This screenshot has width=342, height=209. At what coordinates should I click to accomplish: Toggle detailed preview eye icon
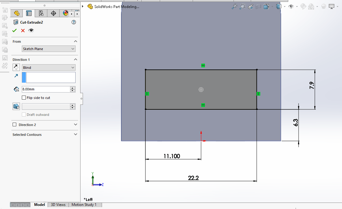click(31, 30)
